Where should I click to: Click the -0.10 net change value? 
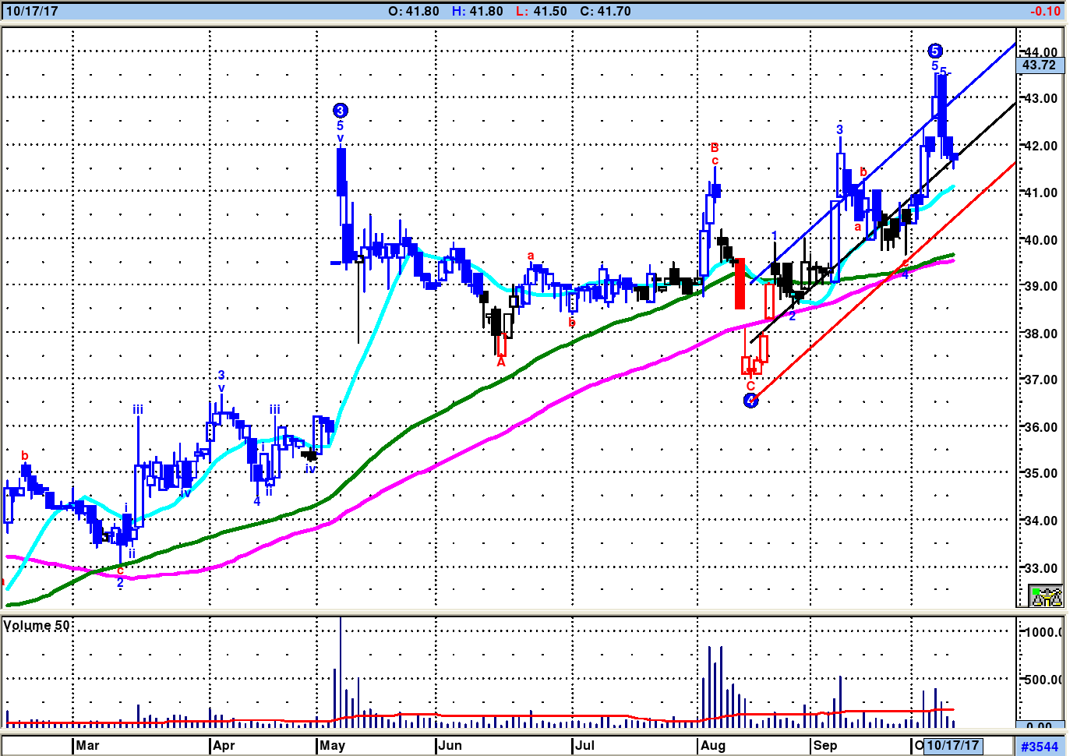[1045, 11]
